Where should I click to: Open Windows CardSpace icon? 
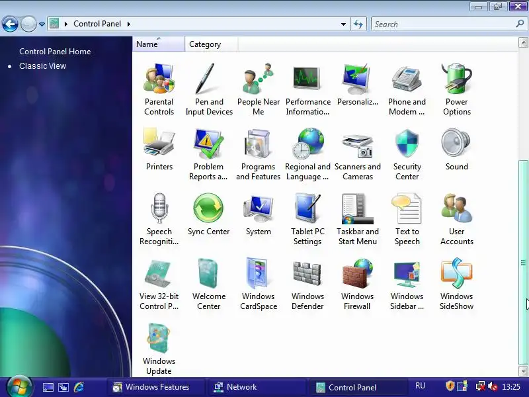pyautogui.click(x=259, y=284)
